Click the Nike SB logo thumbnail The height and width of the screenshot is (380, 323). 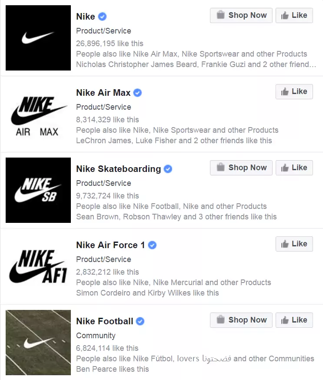pos(38,190)
